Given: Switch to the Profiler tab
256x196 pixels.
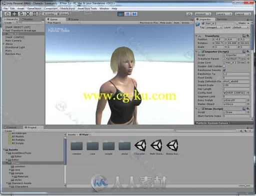Looking at the screenshot, I should pyautogui.click(x=27, y=19).
